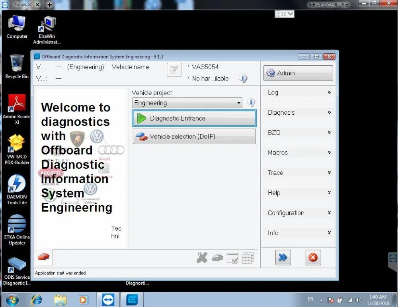Image resolution: width=398 pixels, height=307 pixels.
Task: Click the 'Vehicle name:' label
Action: (x=131, y=67)
